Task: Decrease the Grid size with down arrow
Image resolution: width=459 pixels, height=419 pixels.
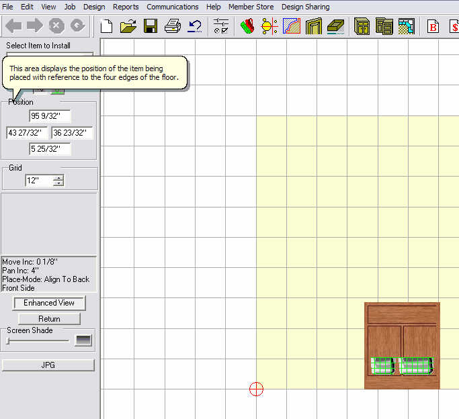Action: click(x=58, y=183)
